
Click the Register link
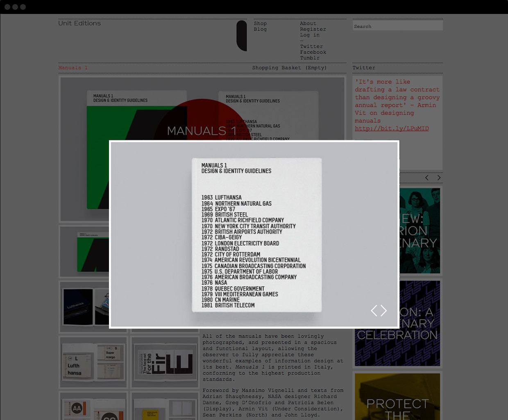click(313, 29)
